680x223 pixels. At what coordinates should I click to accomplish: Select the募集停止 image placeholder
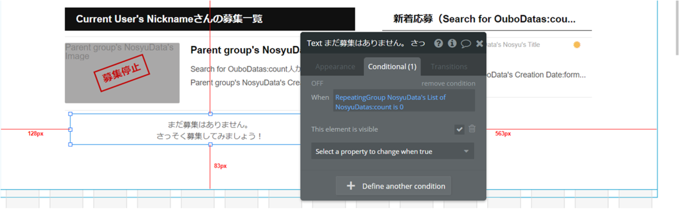[x=122, y=73]
